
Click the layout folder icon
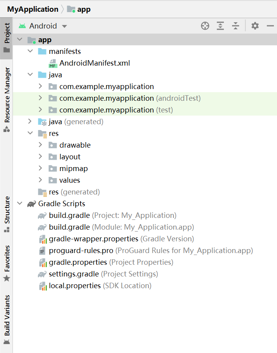point(53,157)
